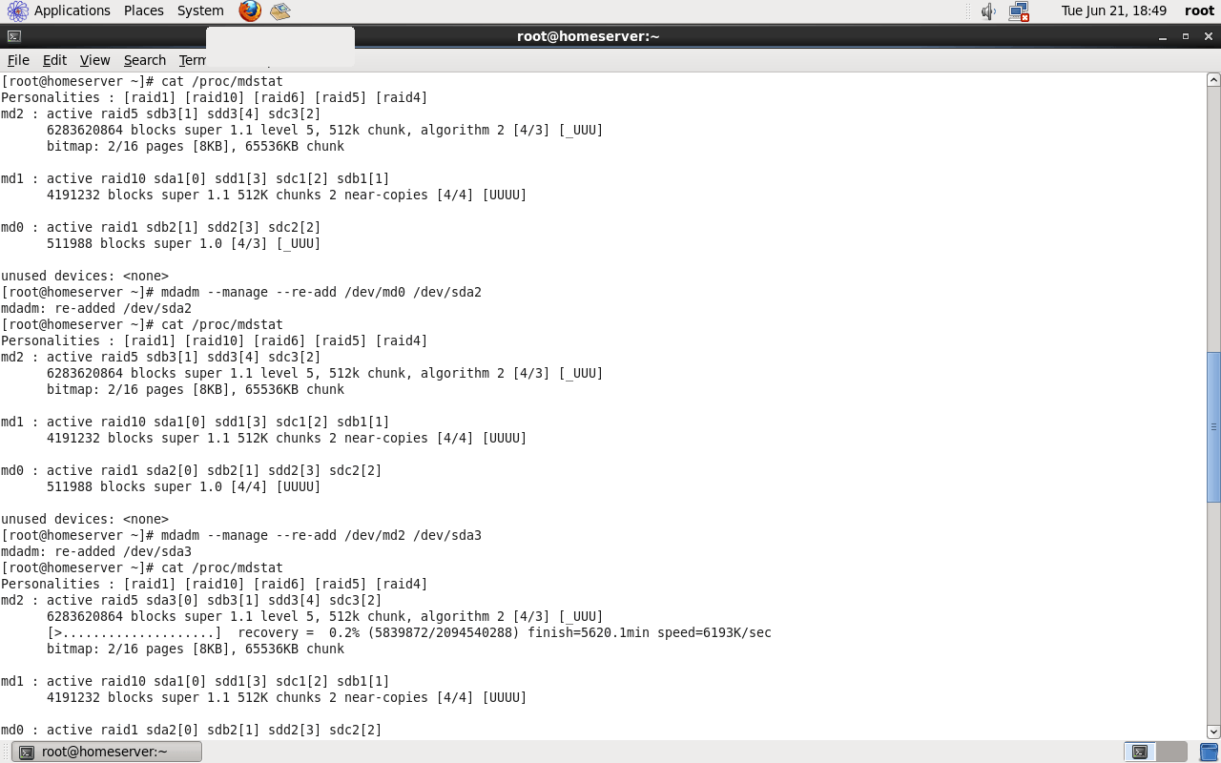Maximize the root@homeserver terminal window
Screen dimensions: 1221x763
1186,36
